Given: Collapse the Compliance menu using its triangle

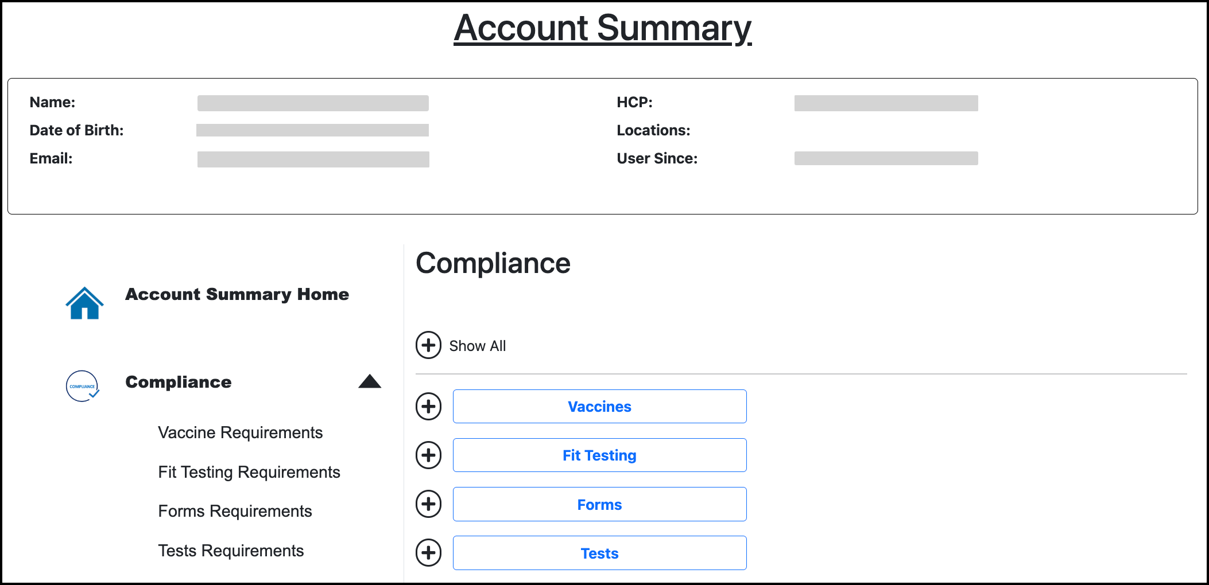Looking at the screenshot, I should [x=369, y=381].
